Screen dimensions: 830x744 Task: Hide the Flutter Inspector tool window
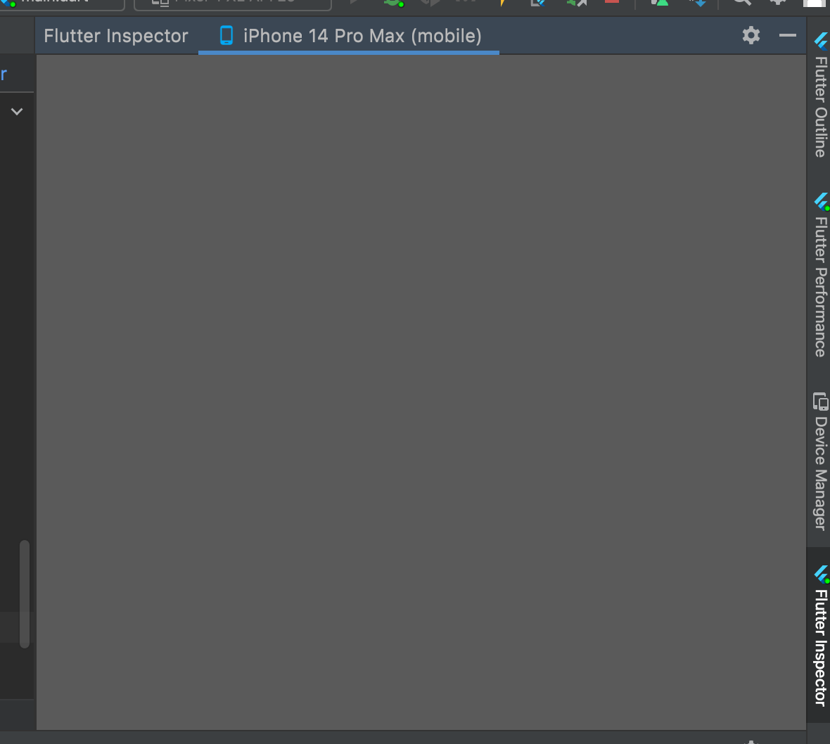point(788,35)
